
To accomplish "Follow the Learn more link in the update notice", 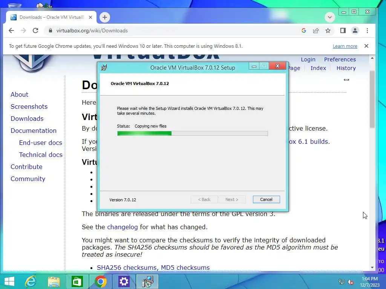I will 345,46.
